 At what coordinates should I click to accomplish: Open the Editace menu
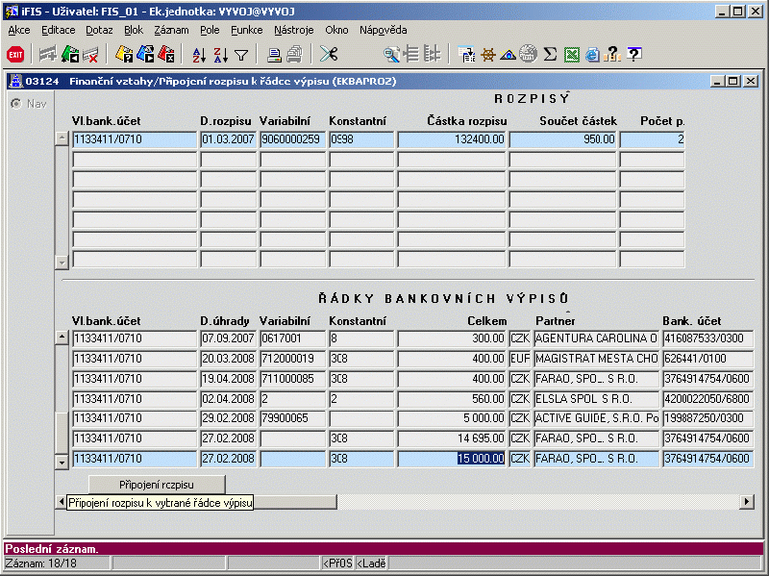59,30
